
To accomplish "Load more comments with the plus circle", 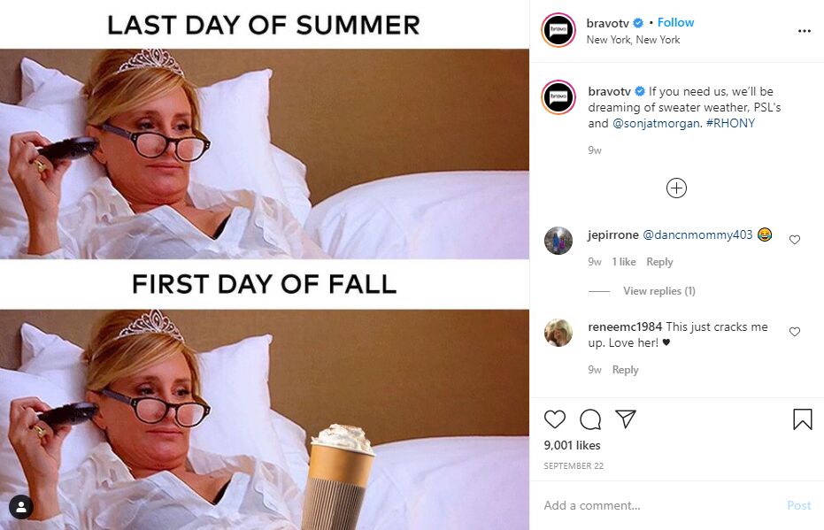I will click(x=676, y=188).
